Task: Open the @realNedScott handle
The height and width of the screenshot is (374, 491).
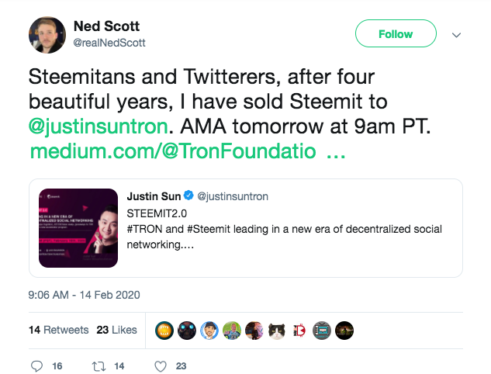Action: pyautogui.click(x=109, y=43)
